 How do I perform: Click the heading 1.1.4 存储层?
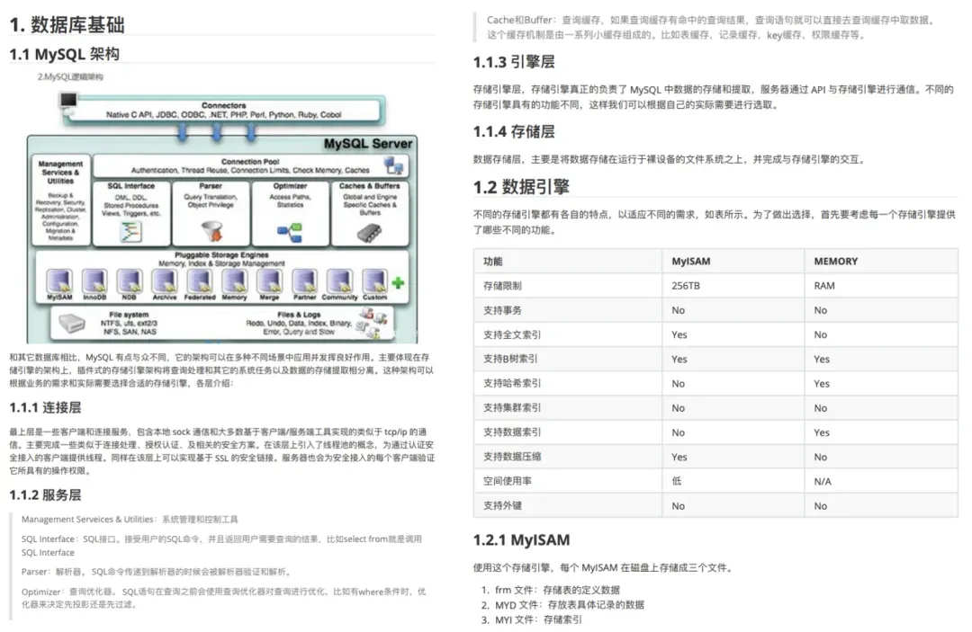pyautogui.click(x=514, y=132)
